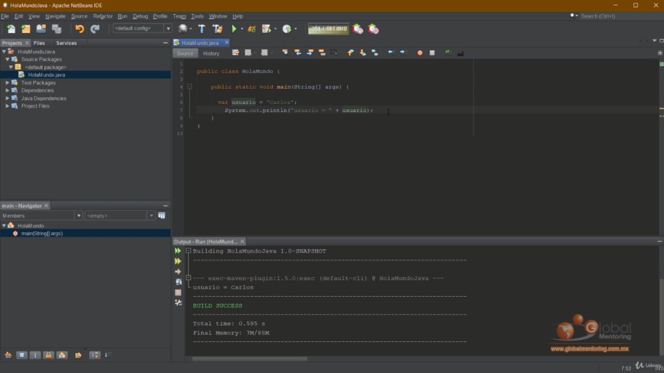Switch editor to History view
Viewport: 664px width, 373px height.
click(211, 53)
